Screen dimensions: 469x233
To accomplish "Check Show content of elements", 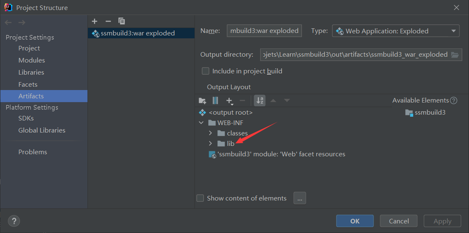I will pyautogui.click(x=200, y=198).
